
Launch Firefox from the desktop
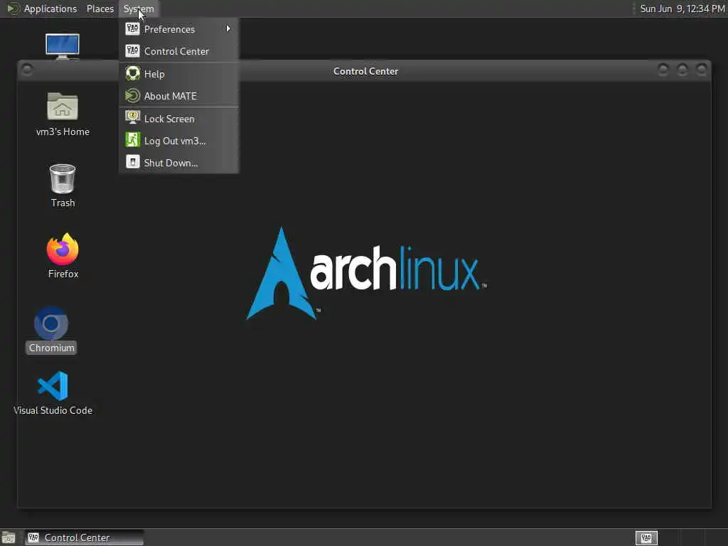coord(63,250)
